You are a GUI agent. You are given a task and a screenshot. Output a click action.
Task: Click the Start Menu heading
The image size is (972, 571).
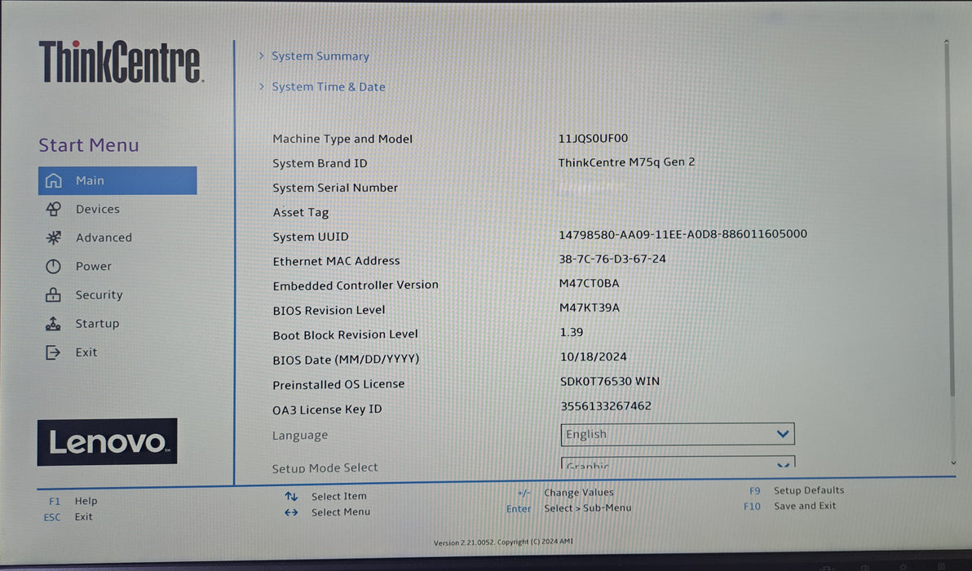point(89,145)
